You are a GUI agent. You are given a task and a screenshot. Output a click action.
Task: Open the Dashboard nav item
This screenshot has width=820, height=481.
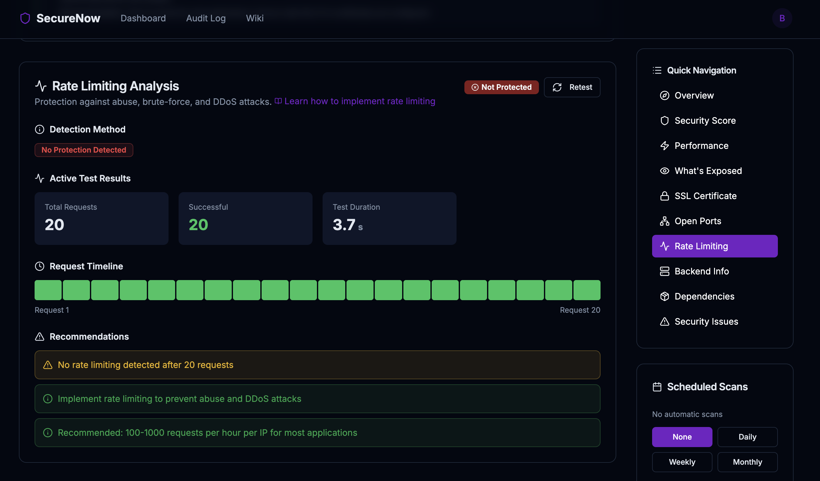pyautogui.click(x=143, y=18)
